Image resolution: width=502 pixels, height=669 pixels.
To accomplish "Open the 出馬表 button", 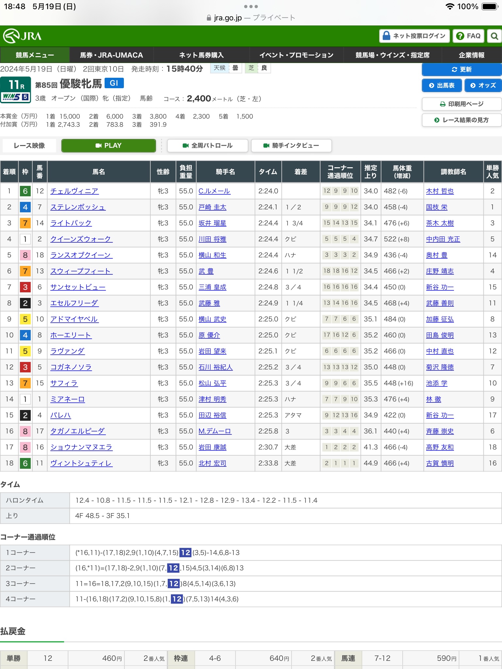I will coord(442,85).
